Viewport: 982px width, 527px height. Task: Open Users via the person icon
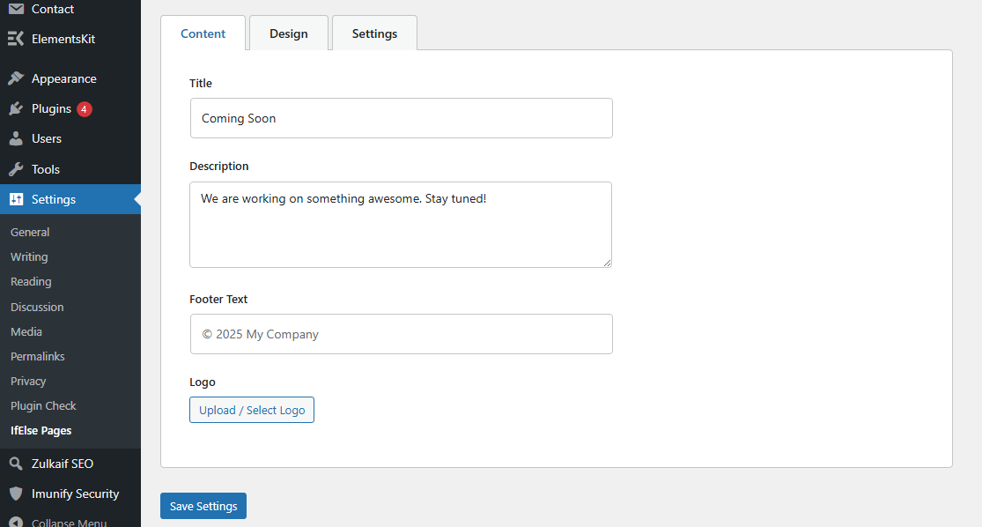(x=16, y=138)
